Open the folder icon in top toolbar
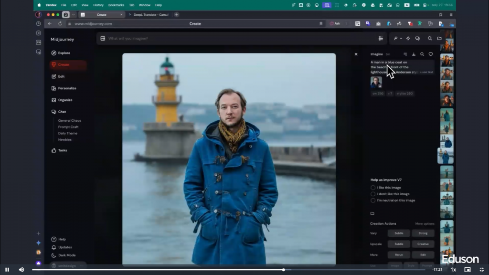This screenshot has width=489, height=275. click(x=439, y=38)
